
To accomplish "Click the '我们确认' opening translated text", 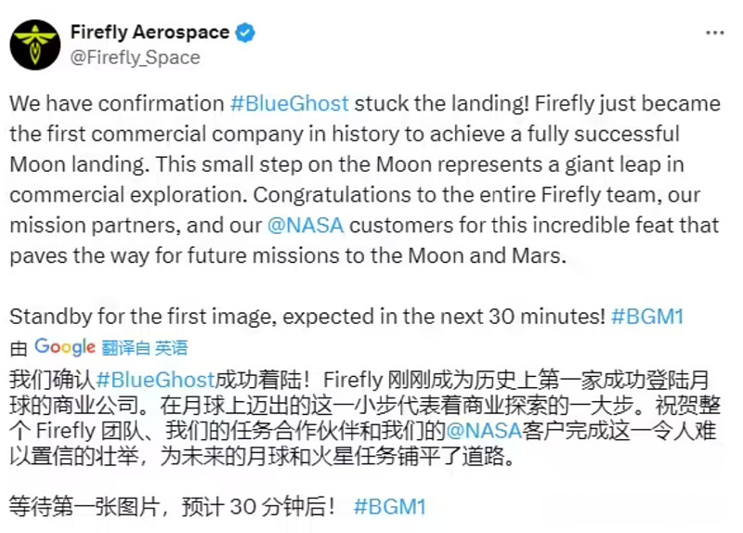I will (51, 379).
